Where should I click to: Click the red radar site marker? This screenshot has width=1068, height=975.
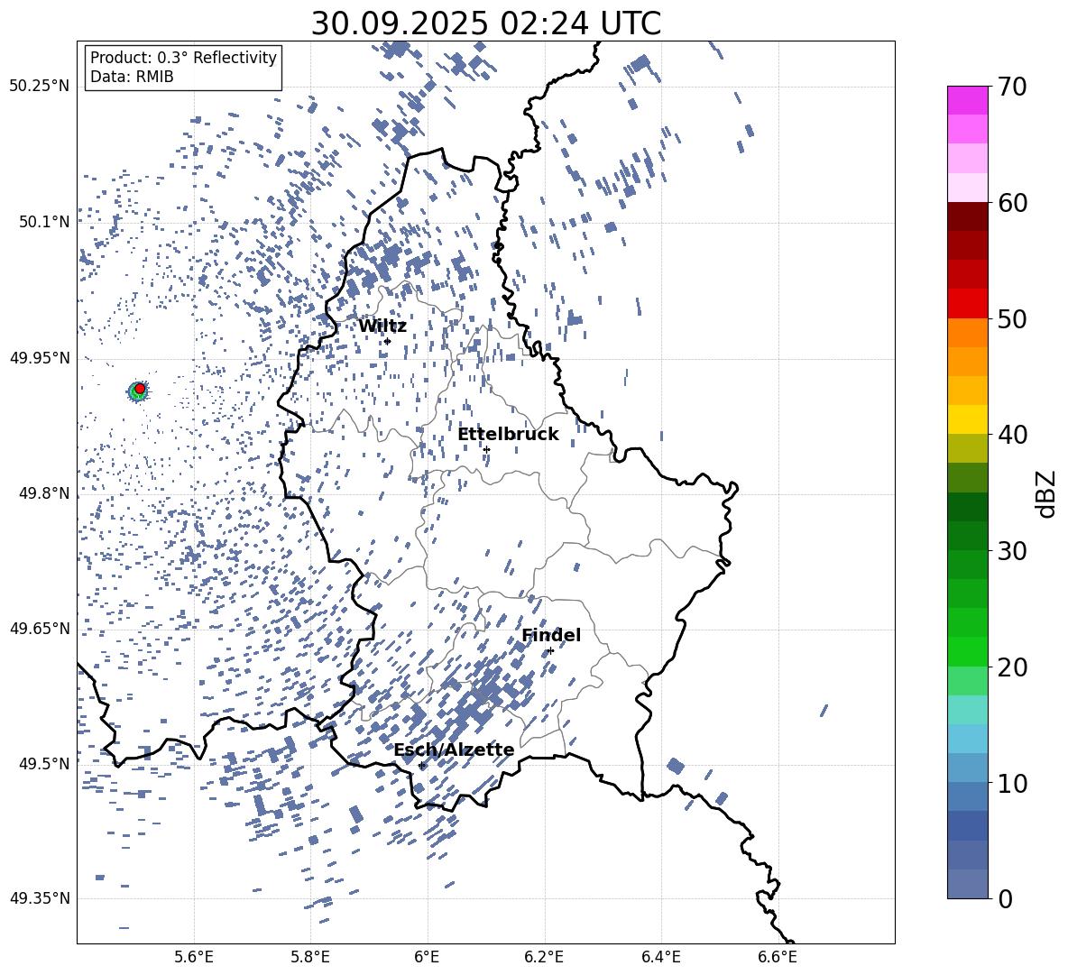[x=140, y=388]
